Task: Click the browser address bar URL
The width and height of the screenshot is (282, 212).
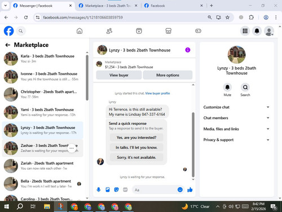Action: click(x=83, y=18)
